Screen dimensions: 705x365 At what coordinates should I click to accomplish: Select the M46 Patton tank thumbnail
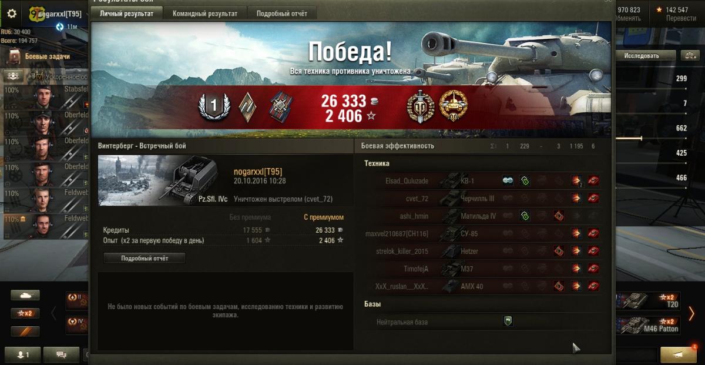click(648, 325)
